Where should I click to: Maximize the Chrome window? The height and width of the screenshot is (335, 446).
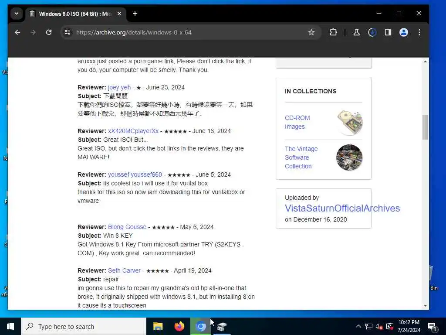399,14
